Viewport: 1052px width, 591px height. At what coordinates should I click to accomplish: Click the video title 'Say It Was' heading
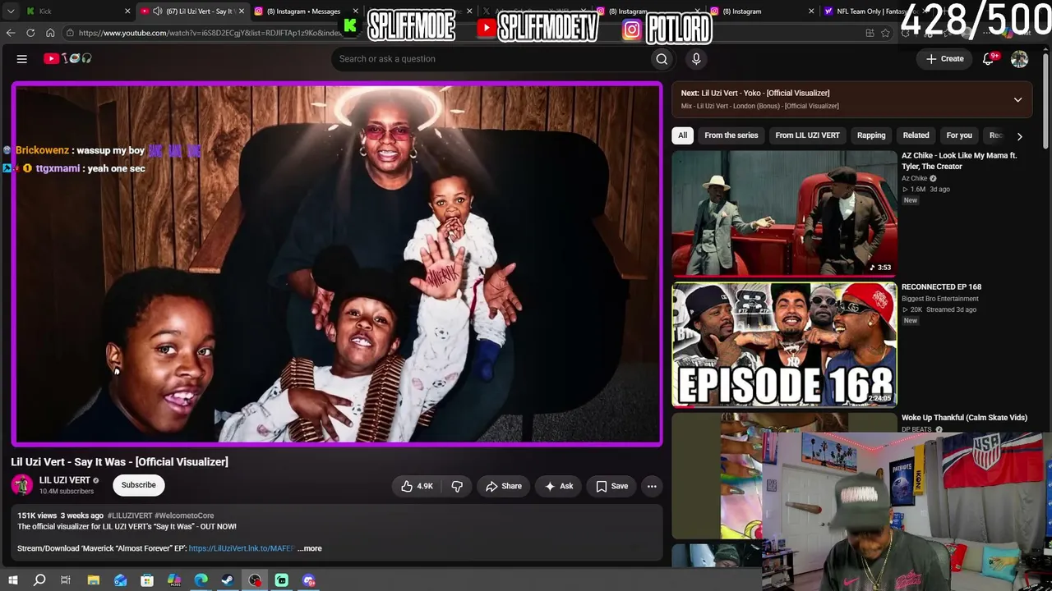click(120, 462)
